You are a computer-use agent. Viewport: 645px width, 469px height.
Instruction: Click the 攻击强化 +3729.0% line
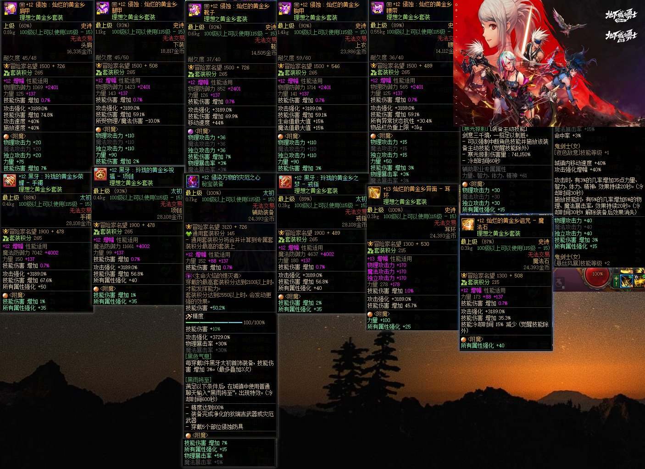[208, 338]
